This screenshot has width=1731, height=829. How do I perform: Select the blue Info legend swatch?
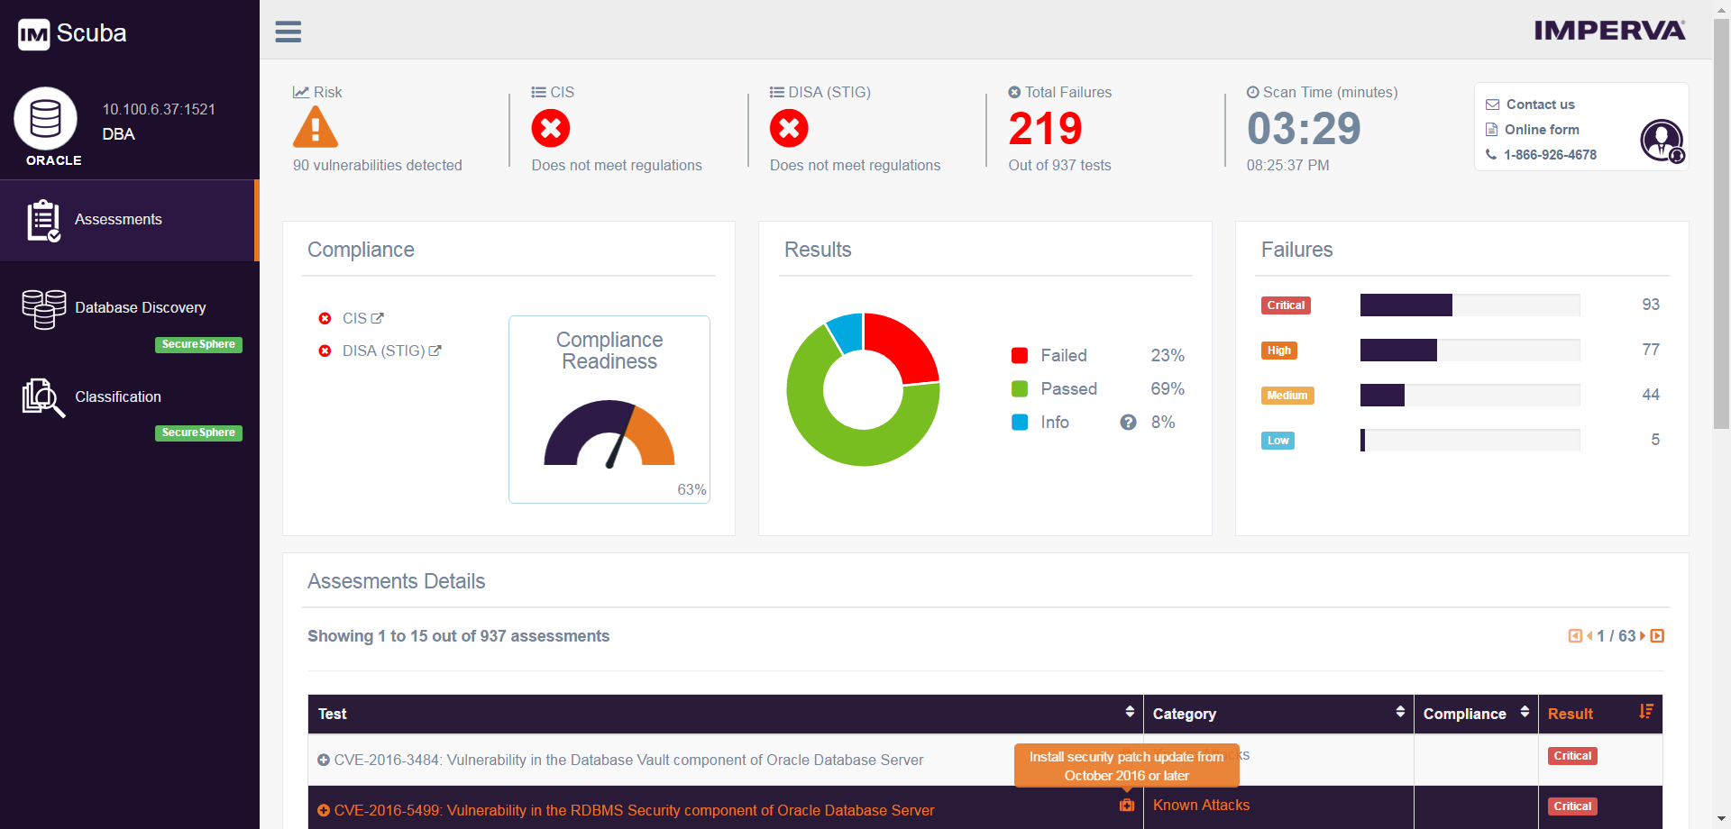1020,423
